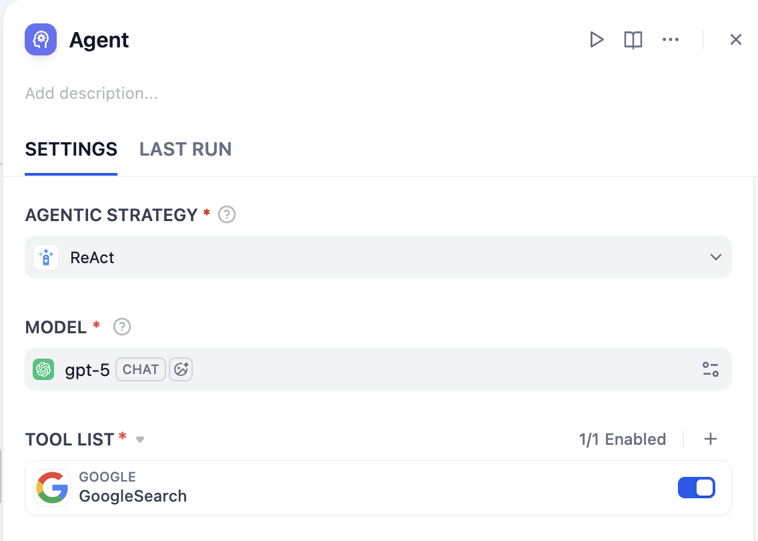Click the Google logo tool icon
This screenshot has height=541, width=758.
[53, 488]
